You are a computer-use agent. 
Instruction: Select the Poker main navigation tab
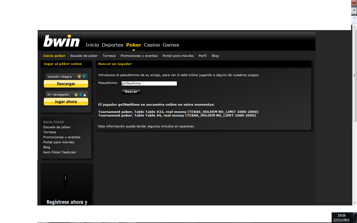134,45
